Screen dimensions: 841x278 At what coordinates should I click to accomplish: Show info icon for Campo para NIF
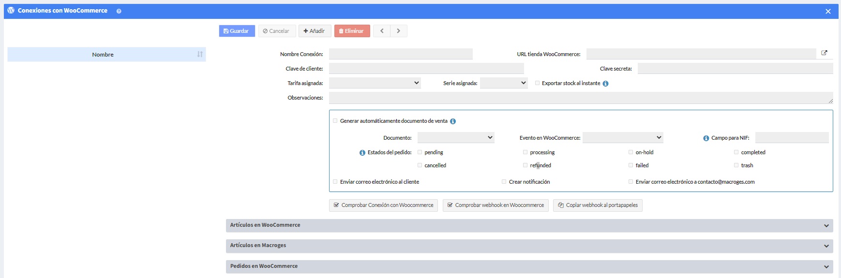[706, 138]
